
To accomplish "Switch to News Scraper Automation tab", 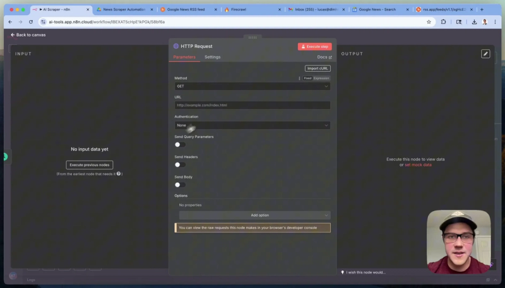I will point(124,9).
